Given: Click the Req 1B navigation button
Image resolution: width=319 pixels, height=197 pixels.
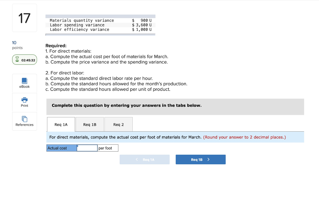Looking at the screenshot, I should tap(201, 159).
